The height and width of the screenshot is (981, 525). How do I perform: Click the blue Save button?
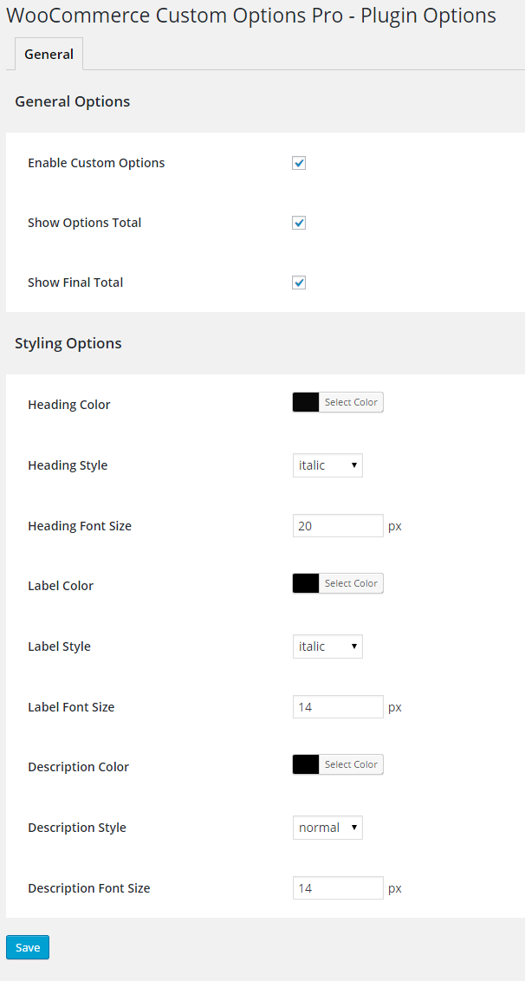[x=28, y=947]
